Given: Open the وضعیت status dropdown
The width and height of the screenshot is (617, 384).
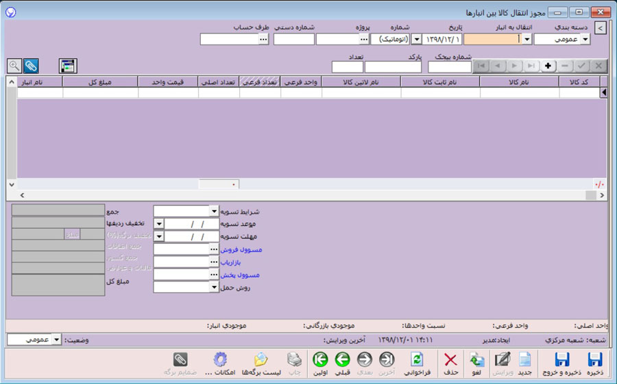Looking at the screenshot, I should coord(56,340).
